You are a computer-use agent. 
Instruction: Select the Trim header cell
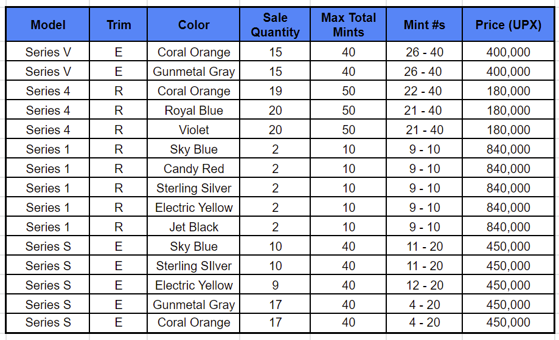pos(119,24)
